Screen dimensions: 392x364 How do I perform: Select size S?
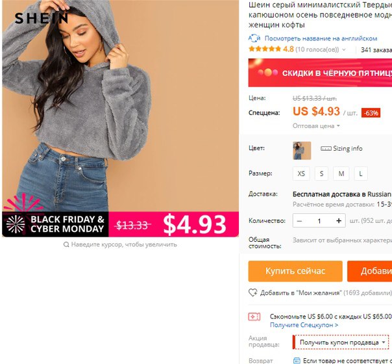click(321, 174)
